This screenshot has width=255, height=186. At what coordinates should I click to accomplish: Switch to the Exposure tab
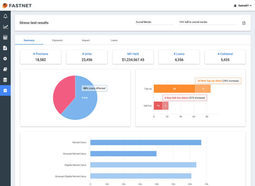coord(57,40)
